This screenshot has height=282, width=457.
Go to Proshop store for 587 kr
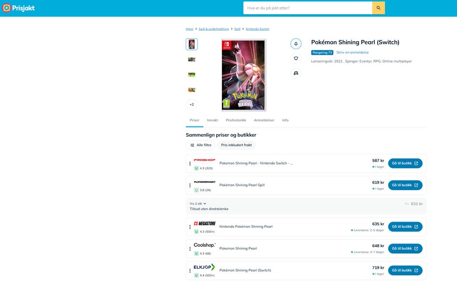(x=405, y=163)
